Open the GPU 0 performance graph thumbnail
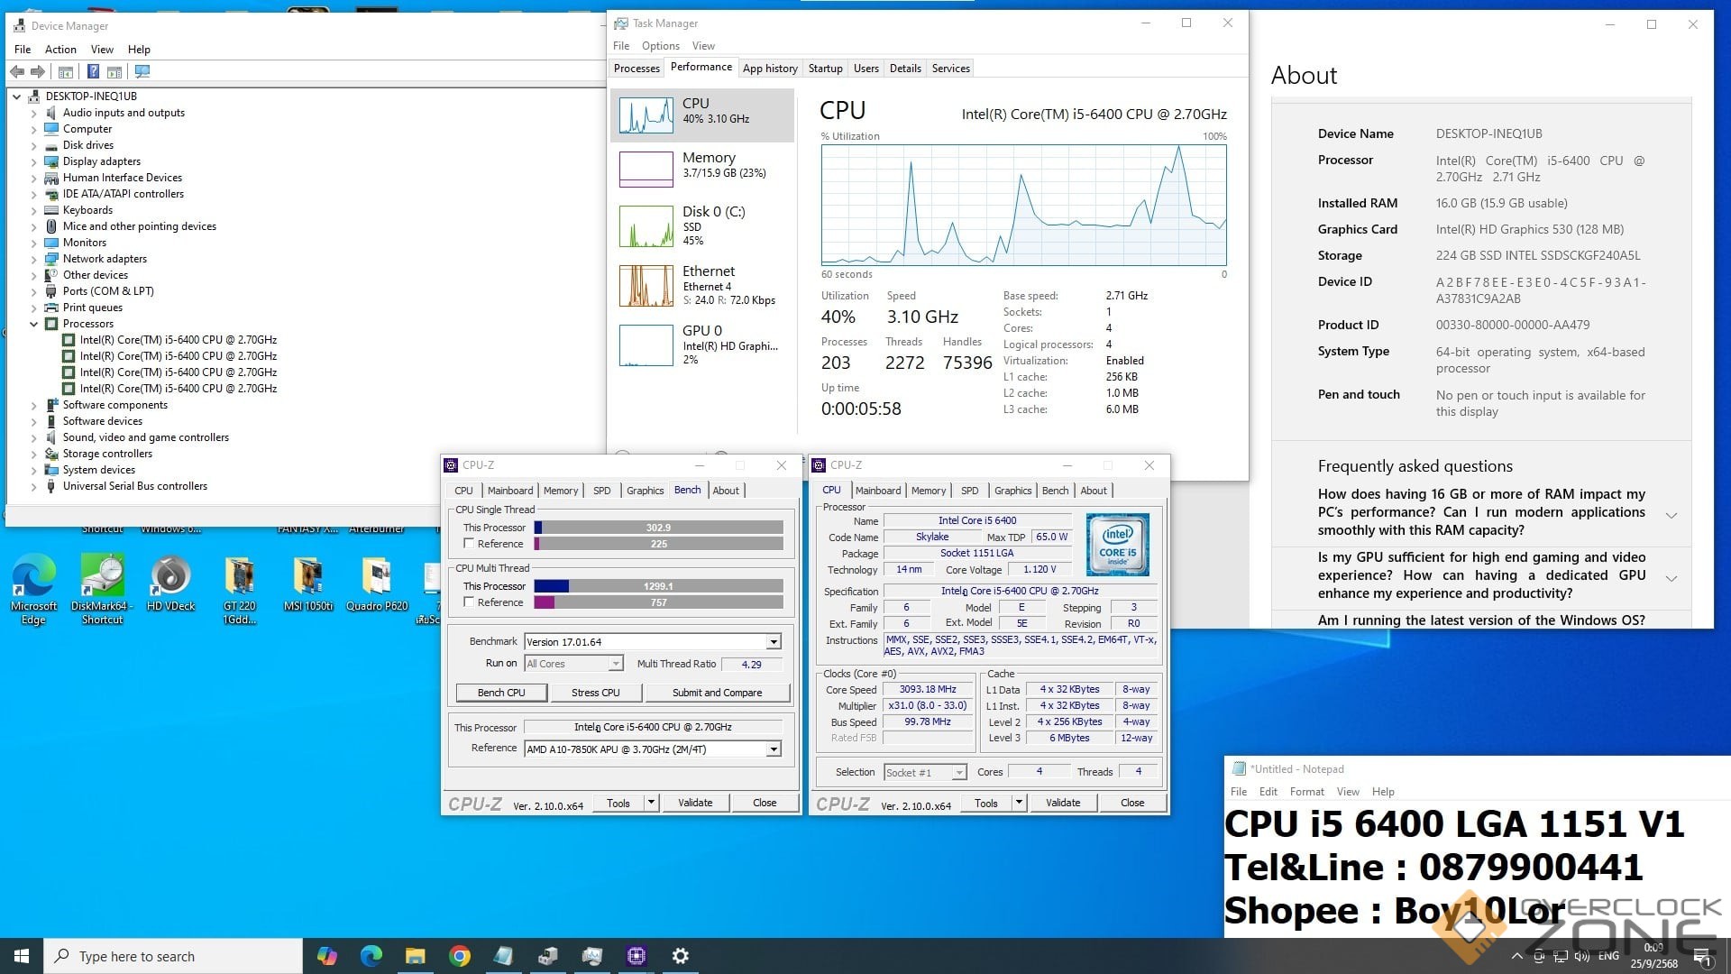The height and width of the screenshot is (974, 1731). (646, 345)
